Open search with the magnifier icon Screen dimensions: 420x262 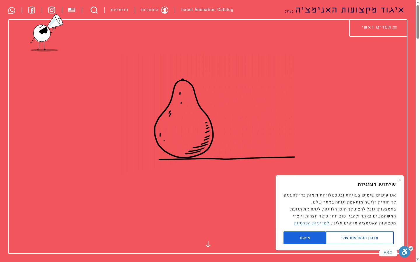click(94, 10)
